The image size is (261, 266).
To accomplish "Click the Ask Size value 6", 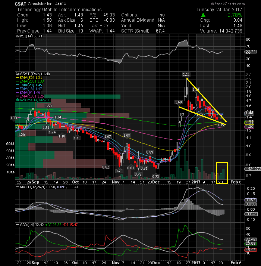I will [82, 20].
